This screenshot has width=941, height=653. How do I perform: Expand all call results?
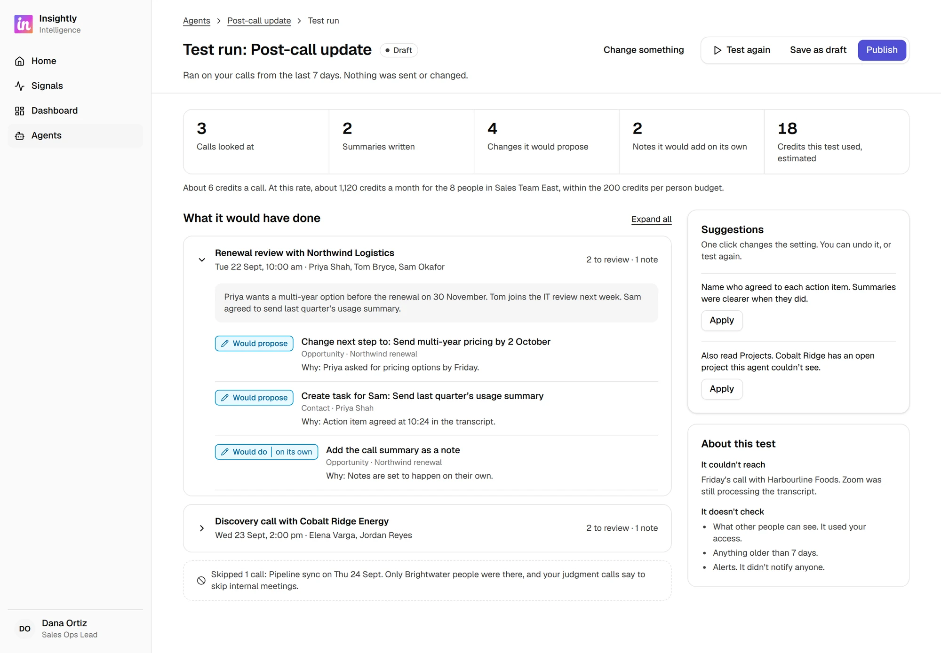pyautogui.click(x=651, y=219)
